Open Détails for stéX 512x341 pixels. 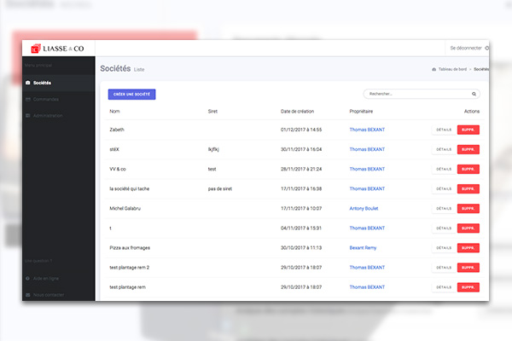444,149
